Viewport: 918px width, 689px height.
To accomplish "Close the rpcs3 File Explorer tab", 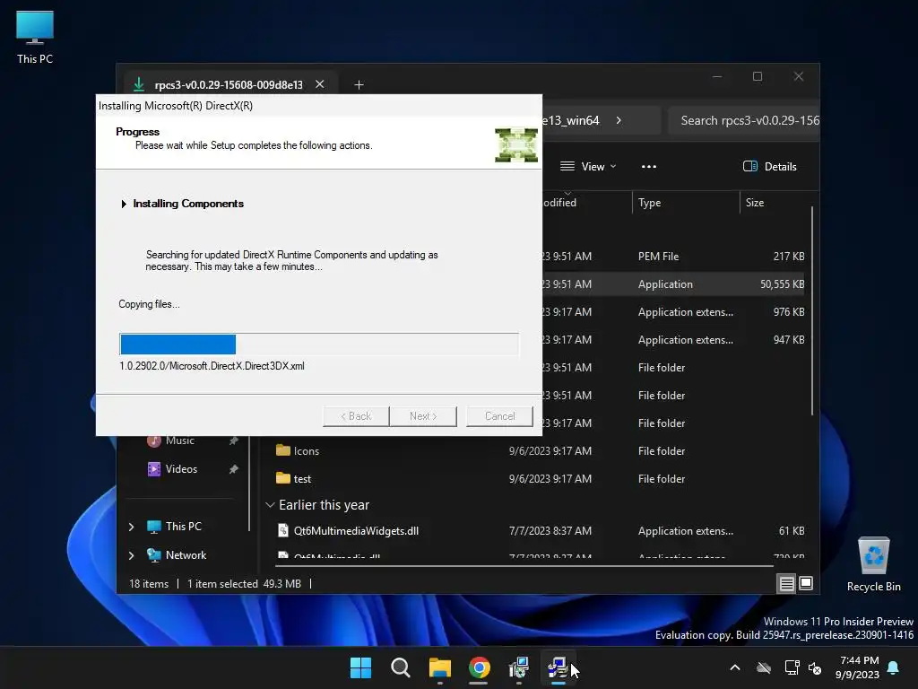I will point(320,84).
